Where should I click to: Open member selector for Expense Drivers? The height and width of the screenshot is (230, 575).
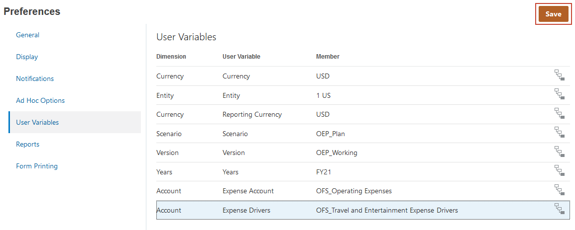[x=560, y=209]
